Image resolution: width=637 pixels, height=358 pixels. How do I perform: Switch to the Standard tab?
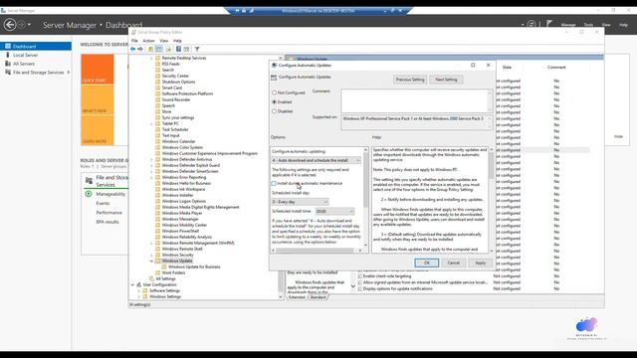pos(318,297)
